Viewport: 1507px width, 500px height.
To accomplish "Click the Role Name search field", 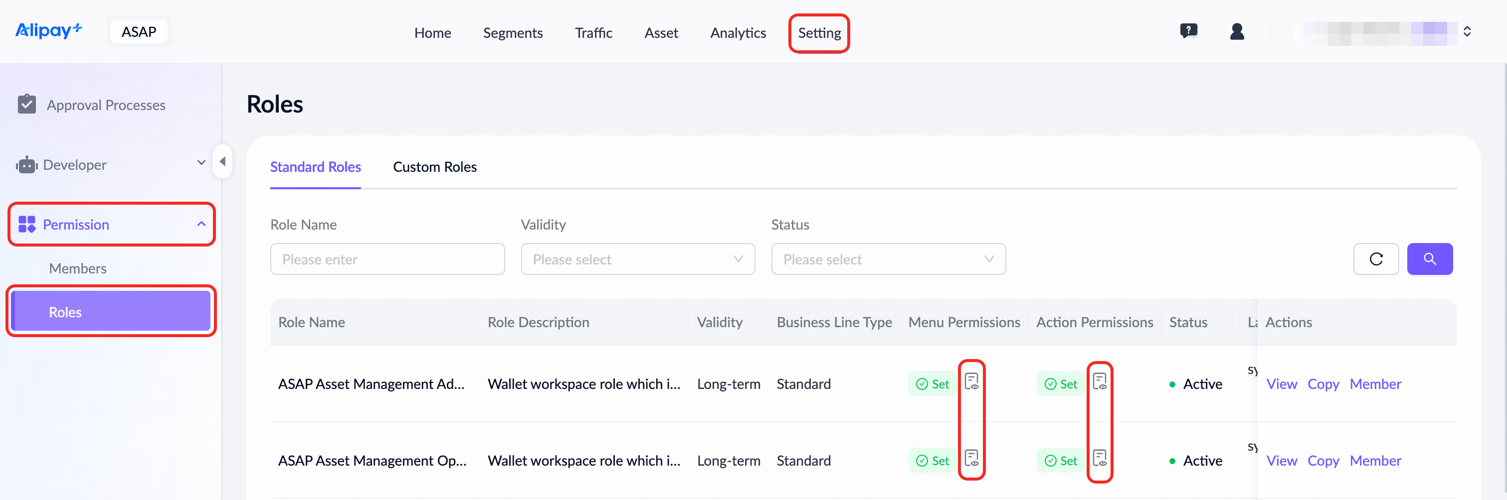I will coord(387,259).
